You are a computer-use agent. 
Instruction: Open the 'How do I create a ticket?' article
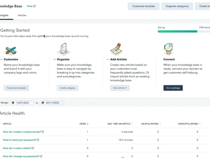click(x=17, y=148)
